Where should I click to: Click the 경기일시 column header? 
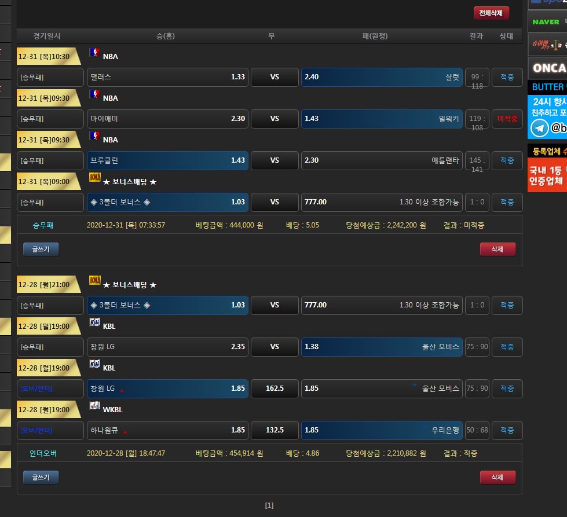pos(47,36)
